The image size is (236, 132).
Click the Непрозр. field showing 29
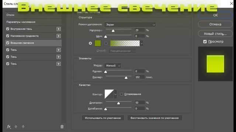tap(139, 30)
